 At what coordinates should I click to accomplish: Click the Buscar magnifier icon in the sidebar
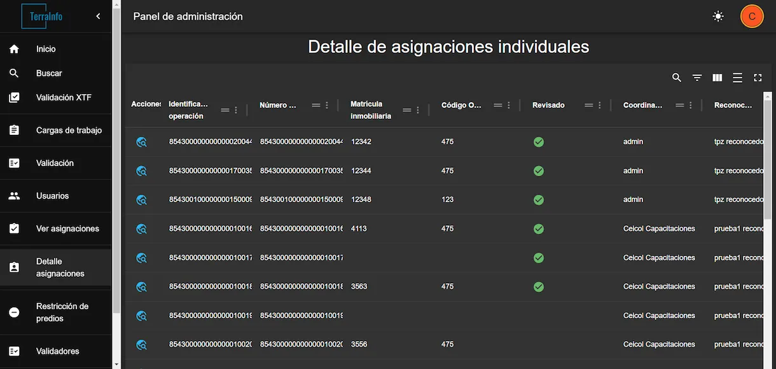click(14, 73)
